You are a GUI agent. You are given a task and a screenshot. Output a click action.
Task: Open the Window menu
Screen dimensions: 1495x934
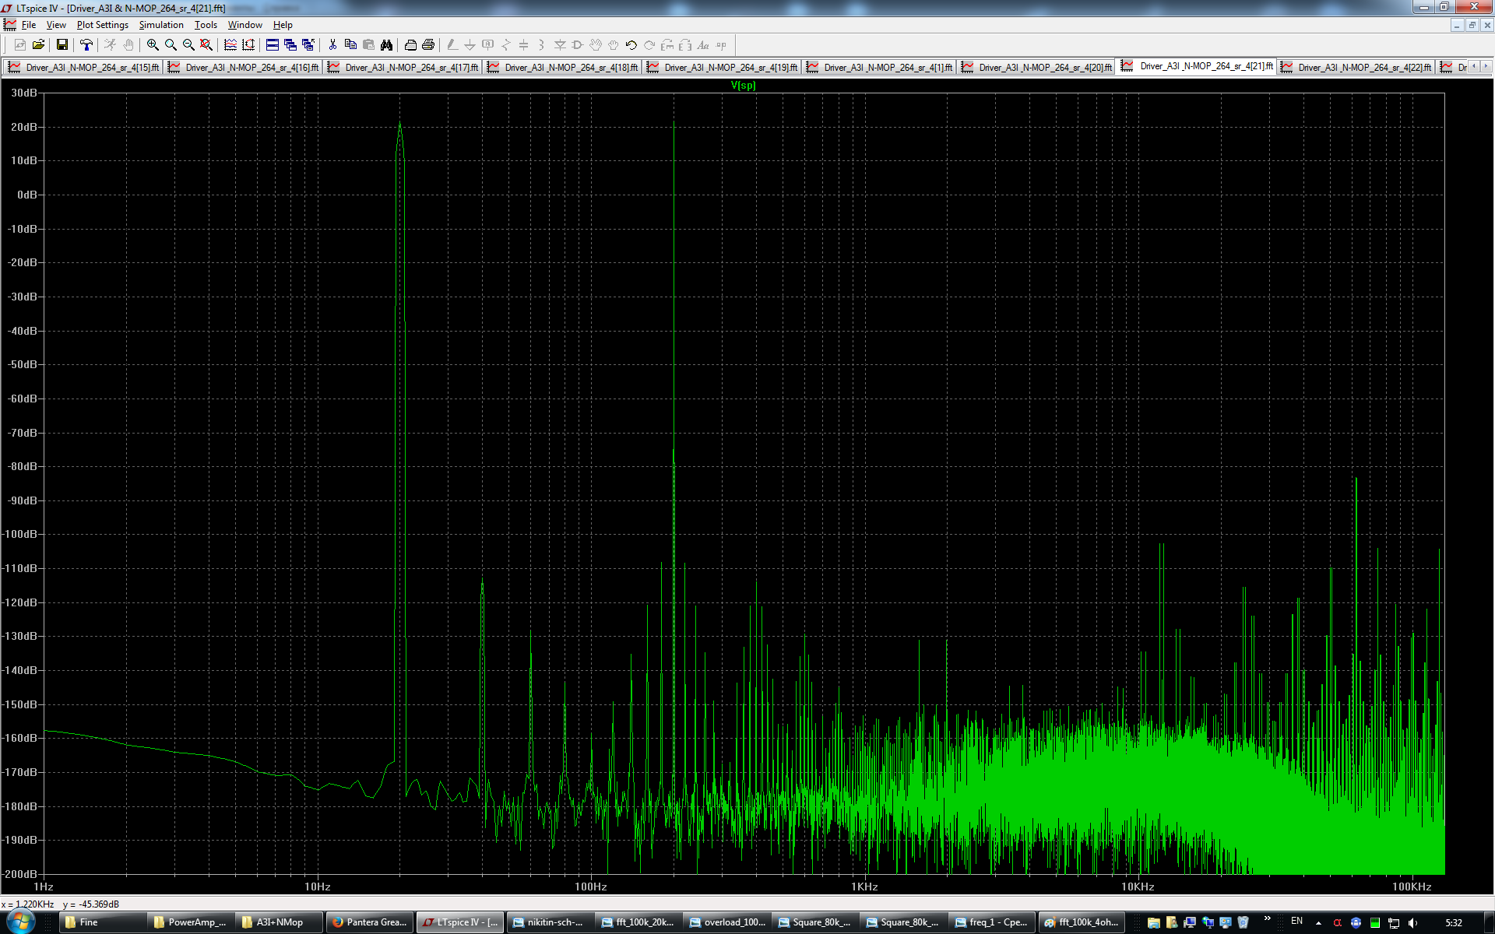point(244,25)
